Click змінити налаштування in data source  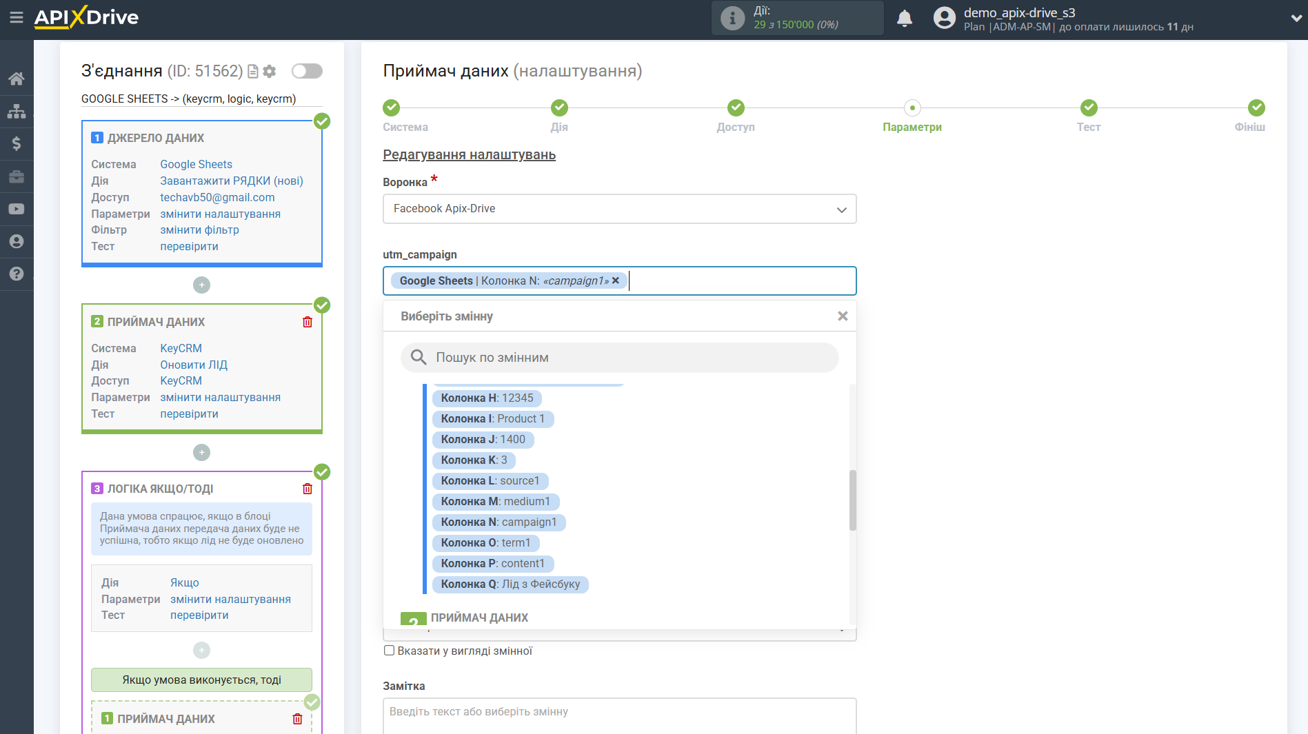tap(220, 214)
